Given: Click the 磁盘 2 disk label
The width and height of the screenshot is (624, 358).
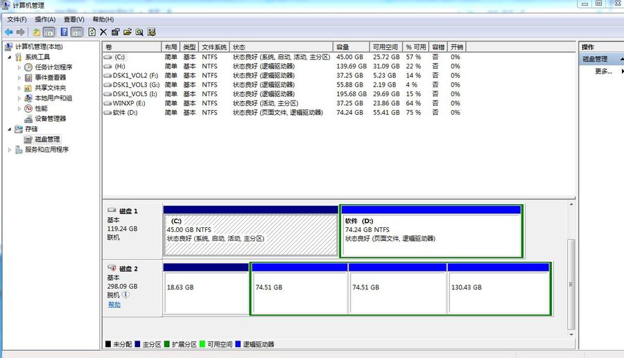Looking at the screenshot, I should tap(128, 269).
